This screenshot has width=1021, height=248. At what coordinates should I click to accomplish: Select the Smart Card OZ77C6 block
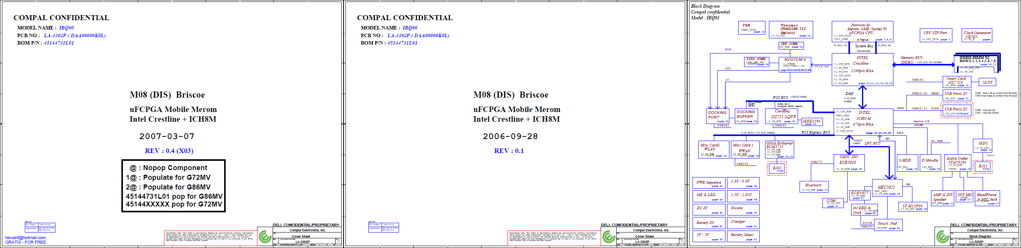pos(956,82)
